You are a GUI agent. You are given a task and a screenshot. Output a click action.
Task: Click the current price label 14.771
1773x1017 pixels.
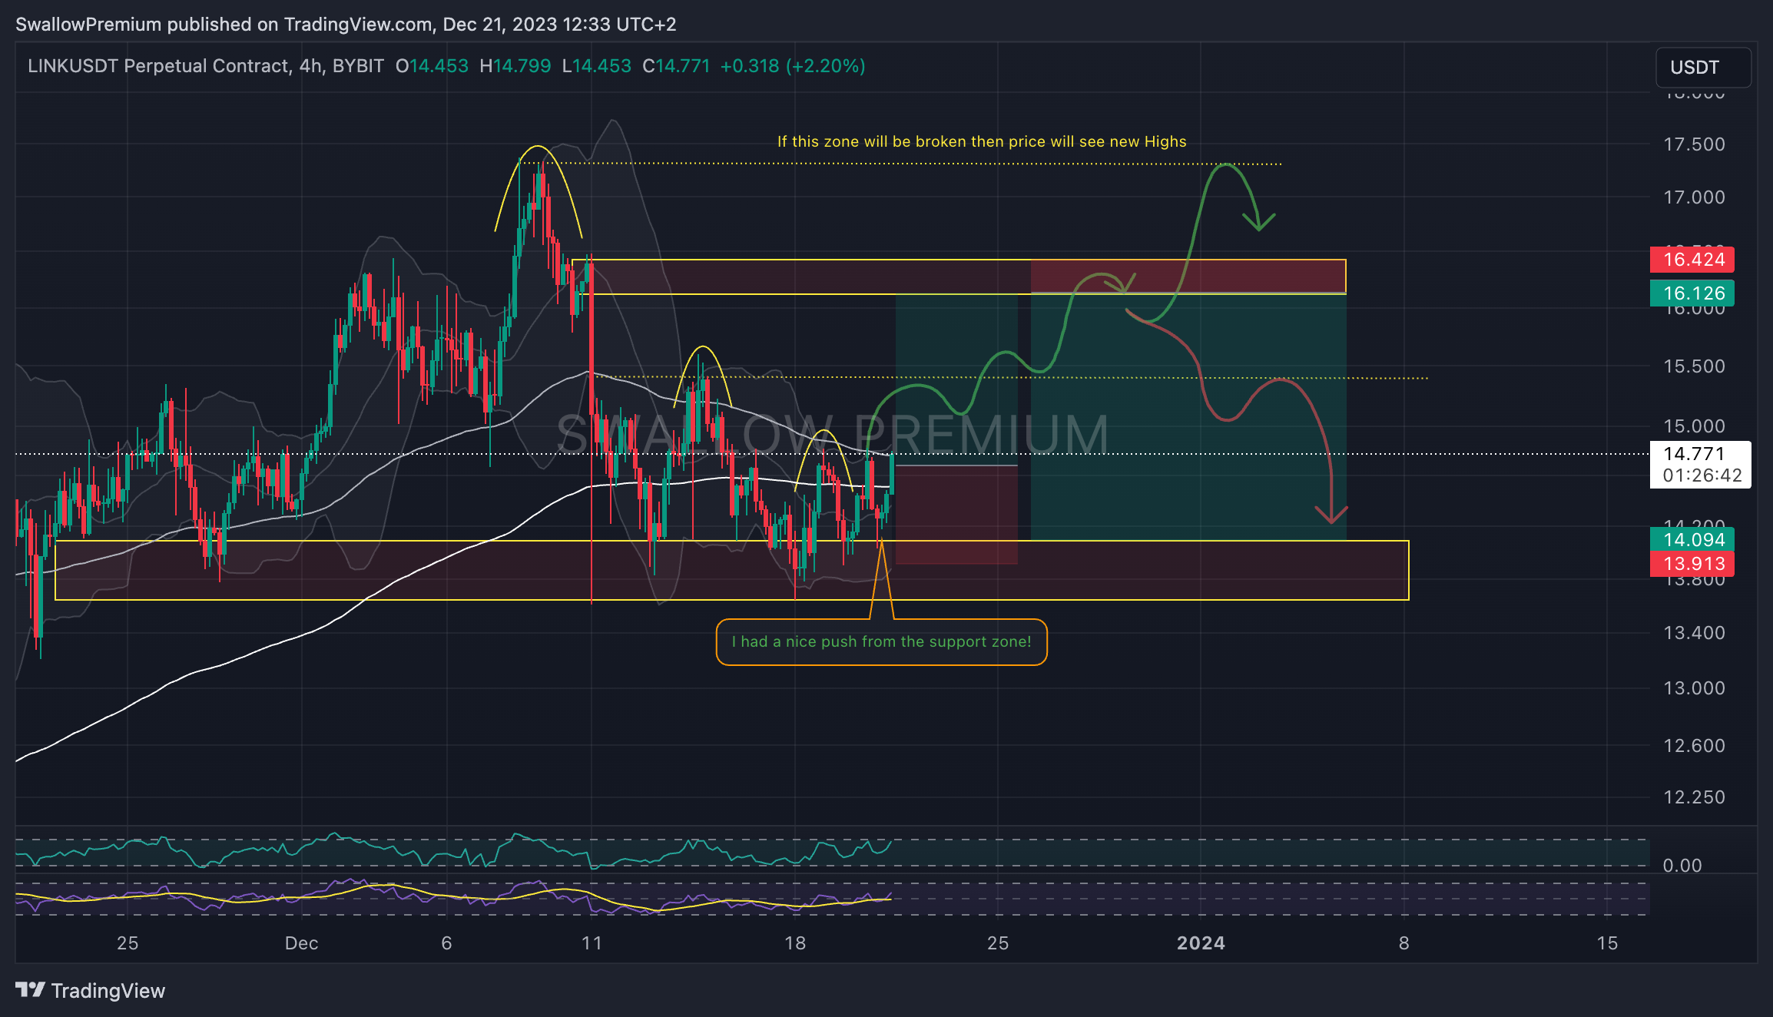tap(1694, 454)
